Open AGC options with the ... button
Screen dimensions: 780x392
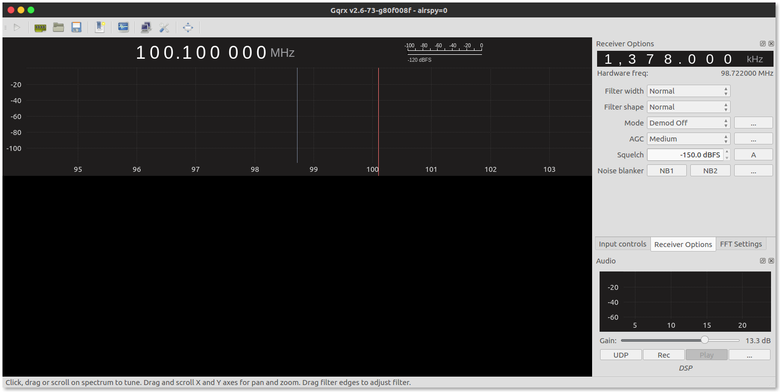pyautogui.click(x=753, y=139)
